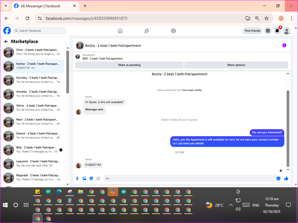
Task: Open conversation info purple icon
Action: pos(284,45)
